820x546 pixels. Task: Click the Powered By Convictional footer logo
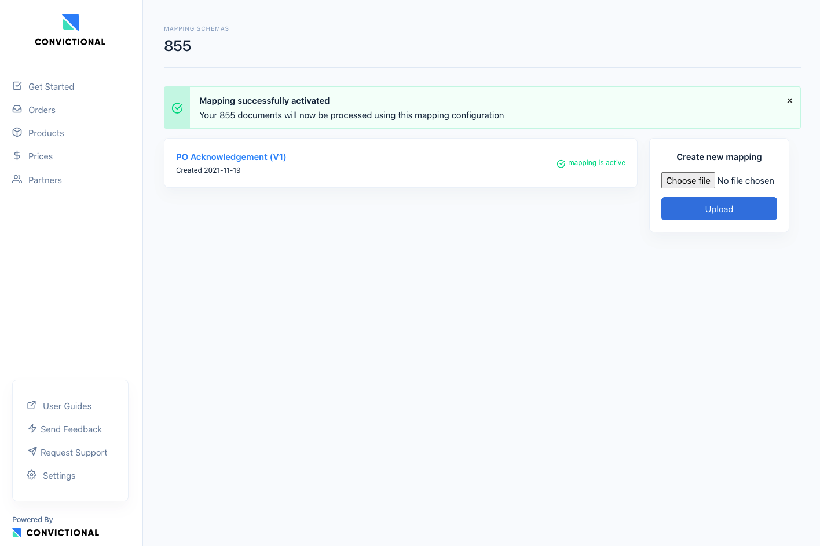(56, 533)
